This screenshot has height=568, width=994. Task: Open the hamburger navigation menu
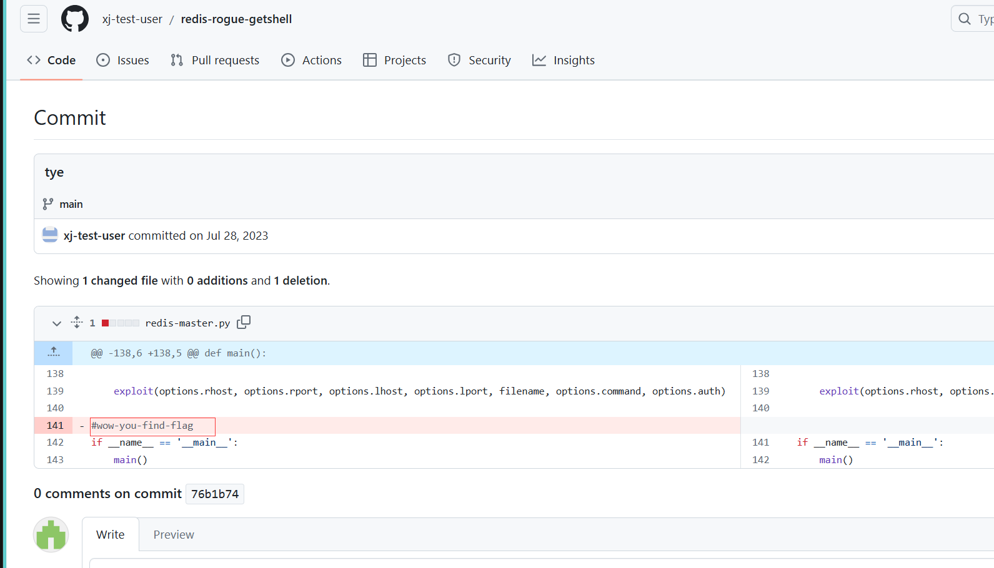pyautogui.click(x=34, y=19)
